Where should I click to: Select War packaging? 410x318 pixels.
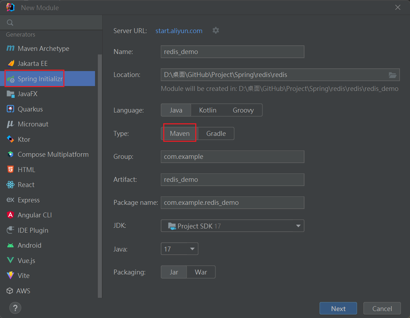point(201,272)
